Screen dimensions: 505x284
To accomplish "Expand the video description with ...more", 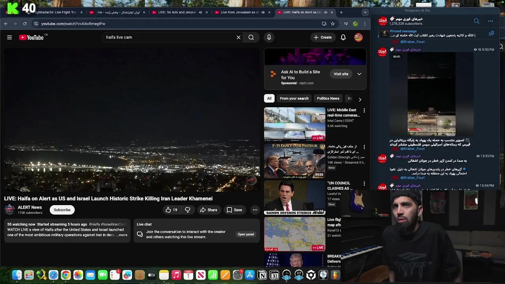I will pos(122,235).
